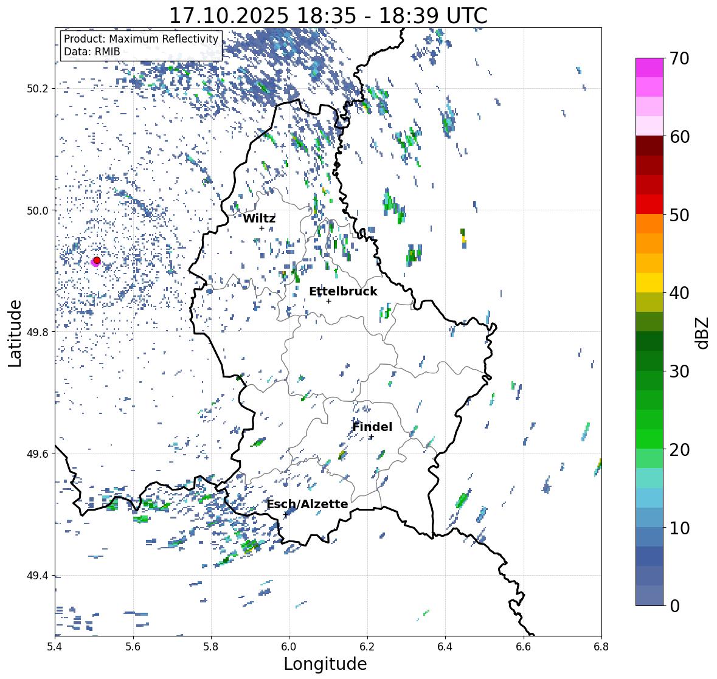This screenshot has height=679, width=717.
Task: Click longitude tick label '5.4'
Action: [x=55, y=647]
